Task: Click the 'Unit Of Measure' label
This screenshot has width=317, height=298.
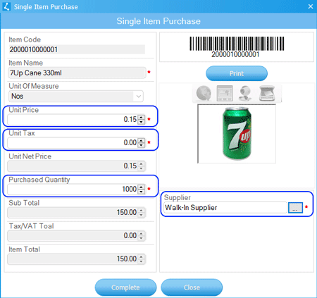Action: pos(34,86)
